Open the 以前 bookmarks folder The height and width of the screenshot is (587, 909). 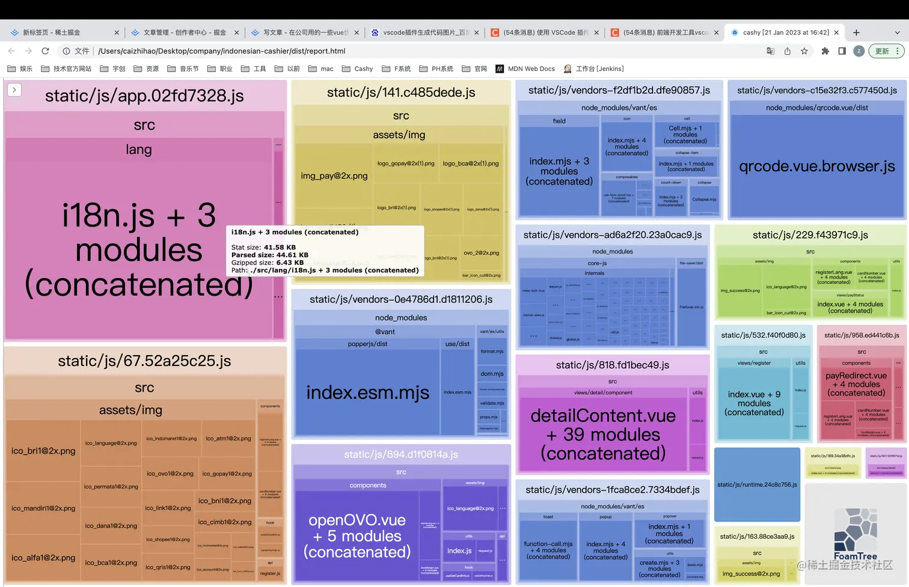[x=287, y=68]
